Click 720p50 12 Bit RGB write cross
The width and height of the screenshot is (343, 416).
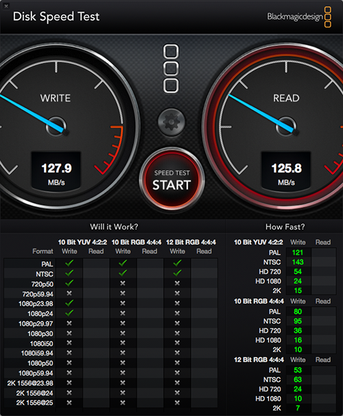[x=177, y=284]
